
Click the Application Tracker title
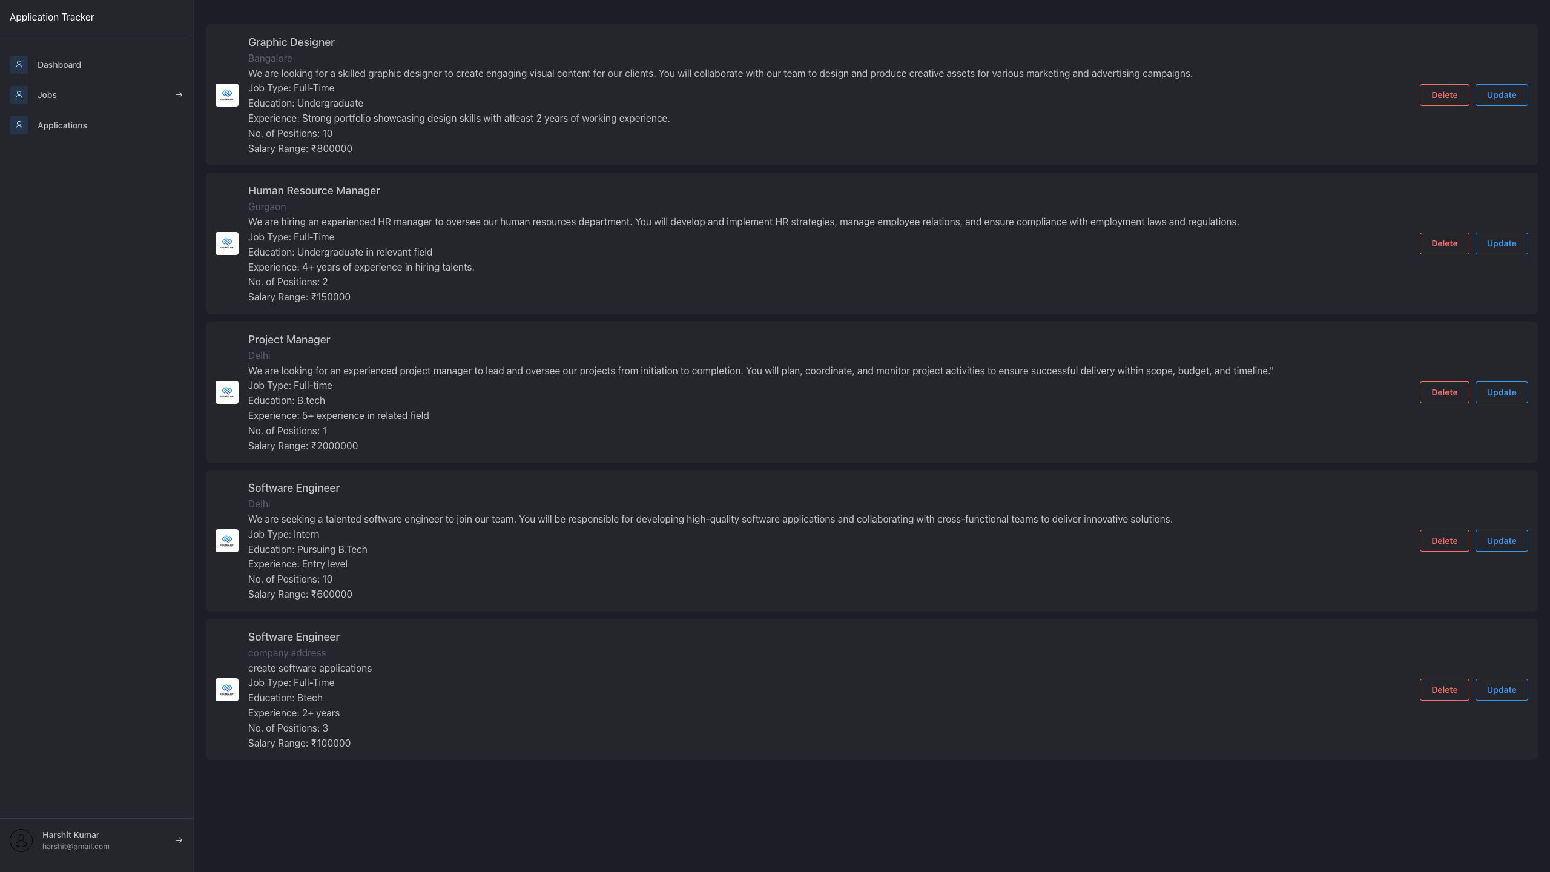52,17
